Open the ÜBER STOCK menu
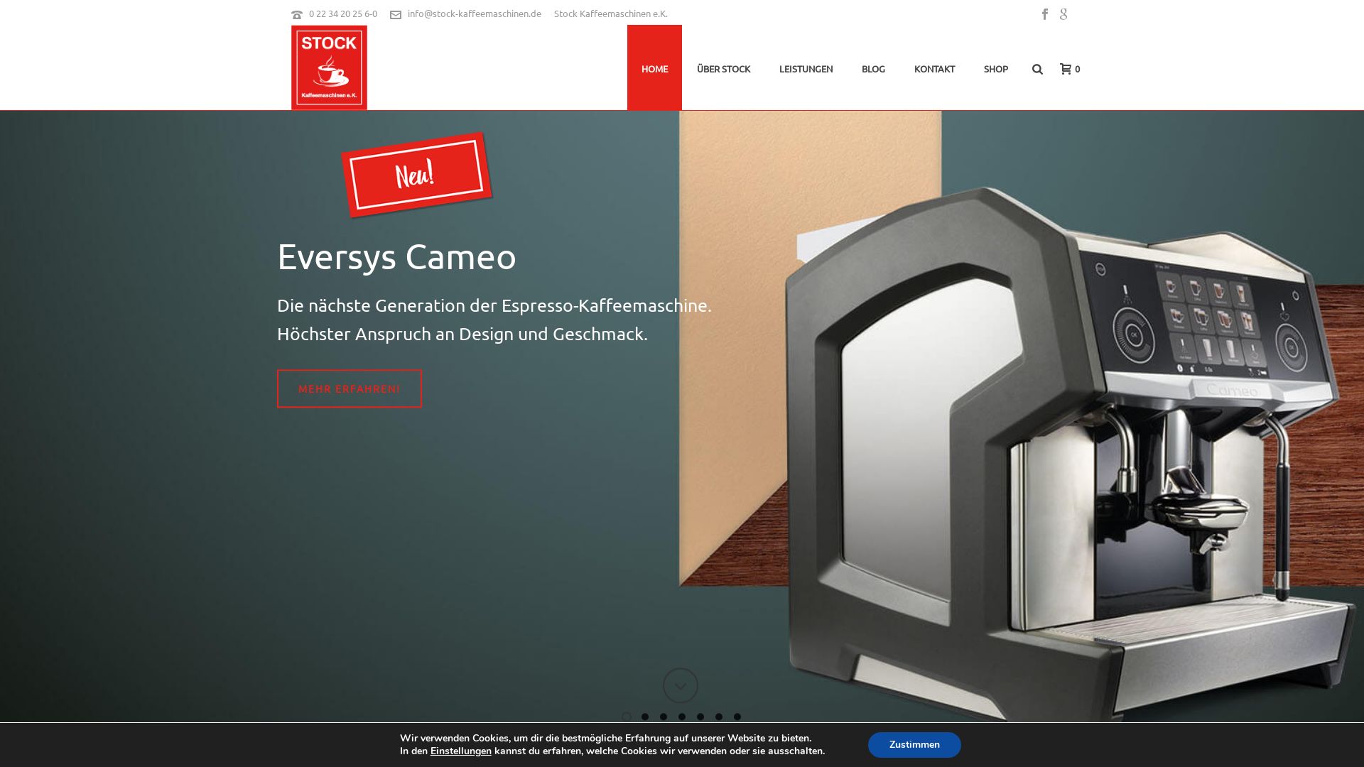Viewport: 1364px width, 767px height. (723, 69)
